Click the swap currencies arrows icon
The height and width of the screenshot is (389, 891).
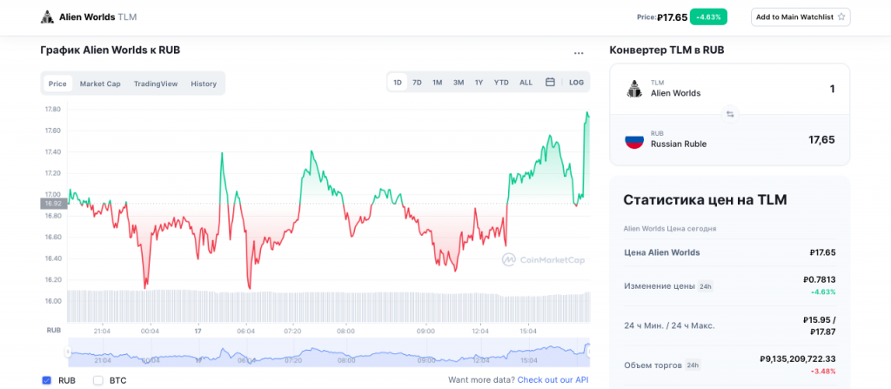(730, 114)
